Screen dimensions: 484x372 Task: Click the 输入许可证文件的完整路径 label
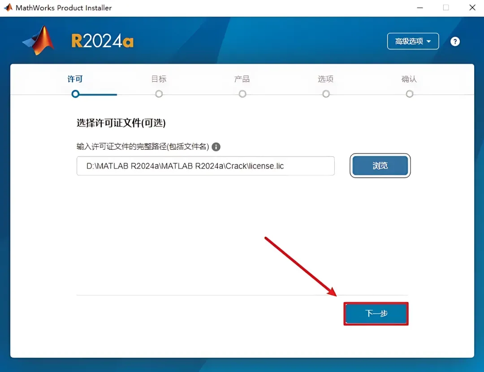pos(143,146)
